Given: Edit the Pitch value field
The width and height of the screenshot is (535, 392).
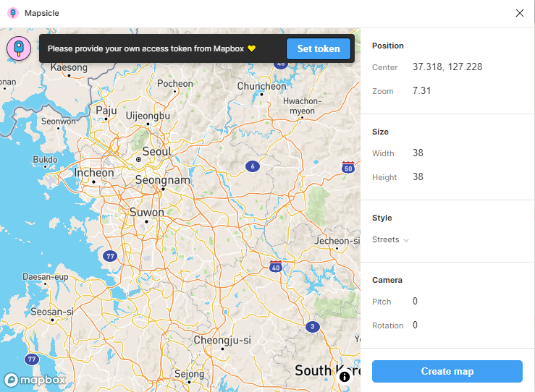Looking at the screenshot, I should 415,301.
